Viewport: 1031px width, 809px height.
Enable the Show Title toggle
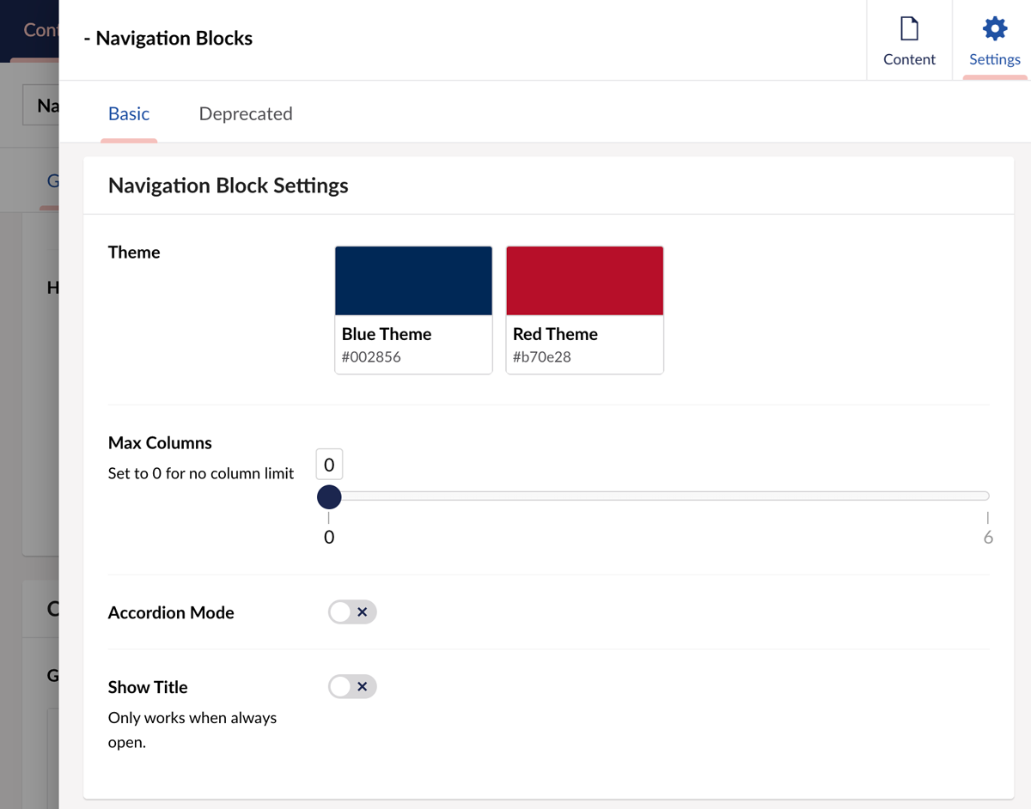(352, 687)
